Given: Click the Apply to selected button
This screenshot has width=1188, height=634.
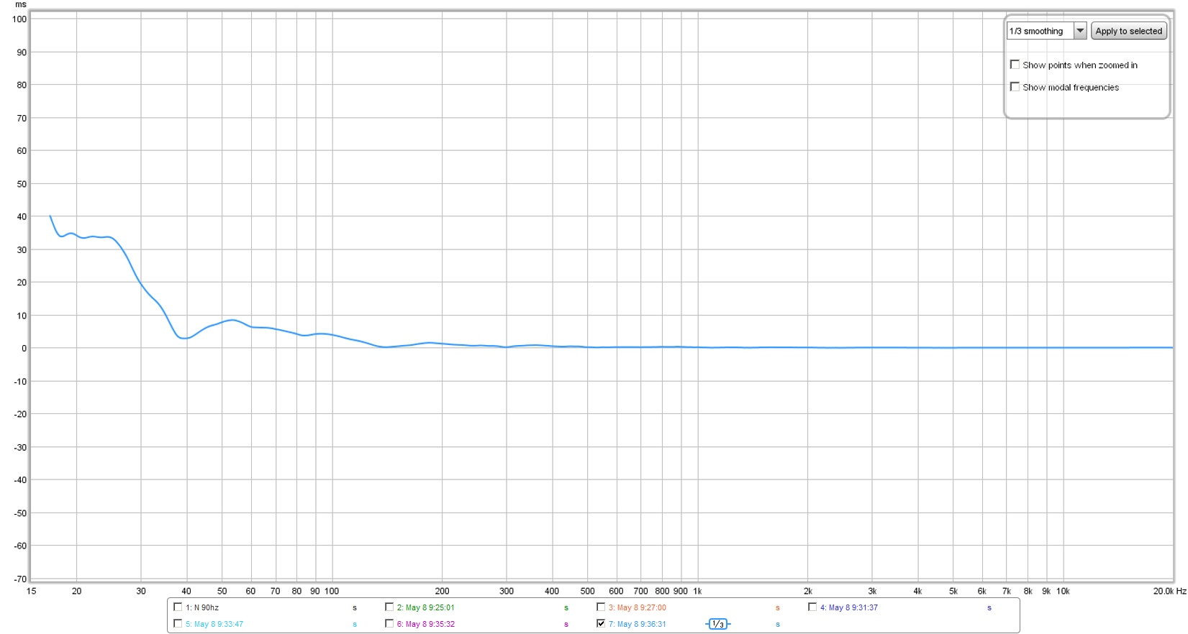Looking at the screenshot, I should tap(1128, 31).
